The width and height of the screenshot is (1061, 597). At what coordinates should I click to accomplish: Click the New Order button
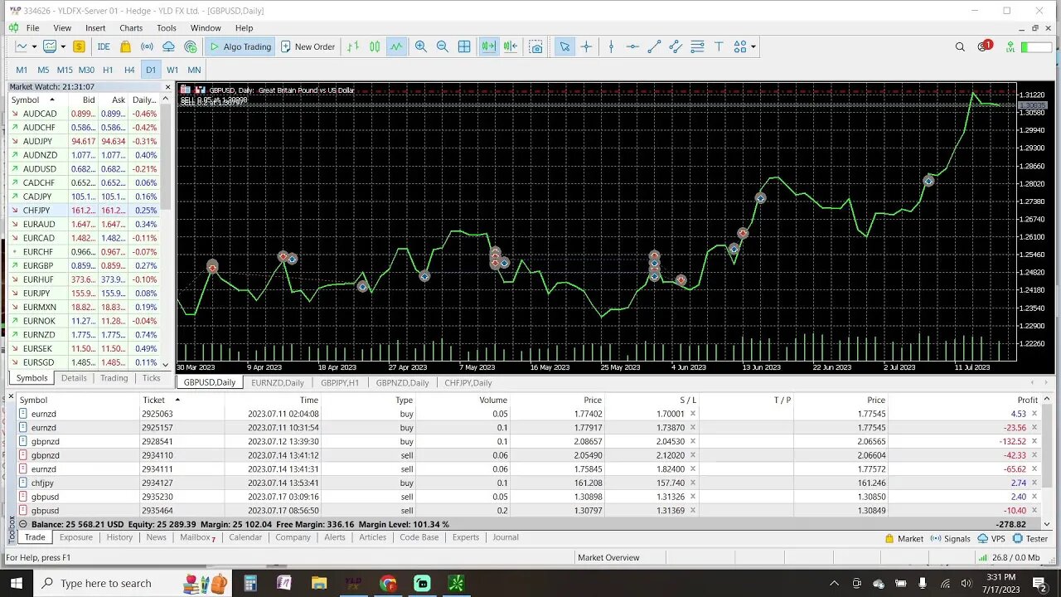(x=308, y=47)
